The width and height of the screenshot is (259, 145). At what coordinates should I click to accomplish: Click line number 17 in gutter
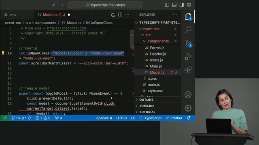click(x=10, y=93)
